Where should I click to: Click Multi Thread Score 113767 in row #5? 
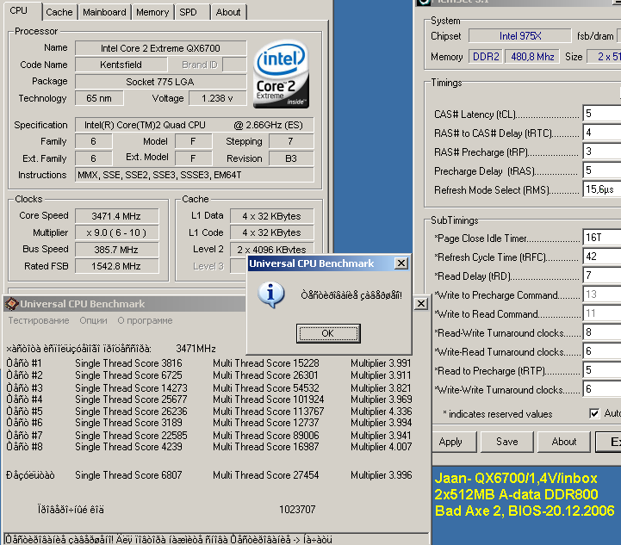[269, 412]
